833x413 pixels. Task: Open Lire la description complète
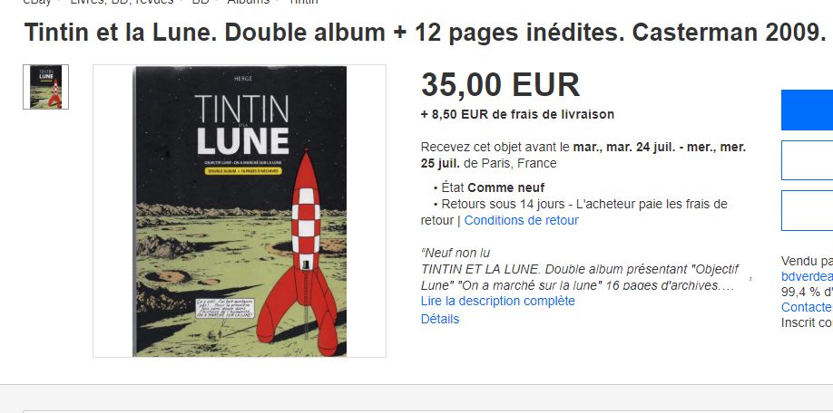click(x=498, y=301)
